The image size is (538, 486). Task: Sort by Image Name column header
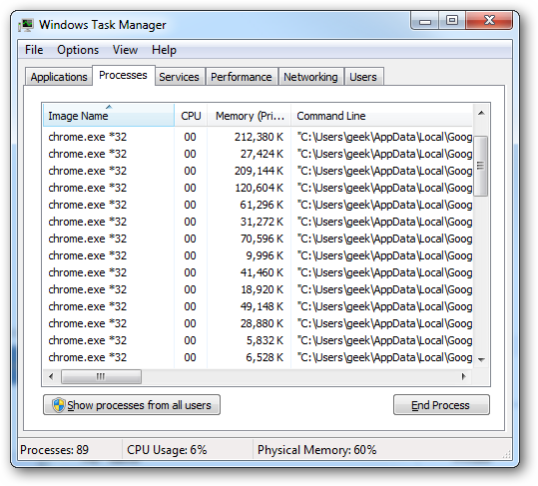[x=109, y=116]
